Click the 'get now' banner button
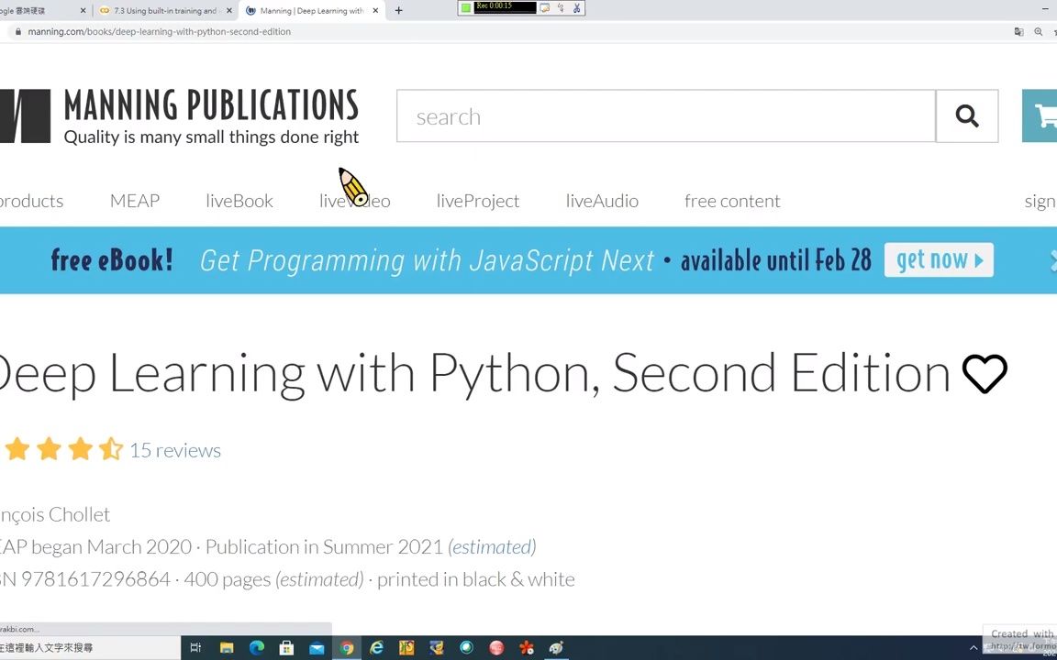Viewport: 1057px width, 660px height. pyautogui.click(x=939, y=260)
